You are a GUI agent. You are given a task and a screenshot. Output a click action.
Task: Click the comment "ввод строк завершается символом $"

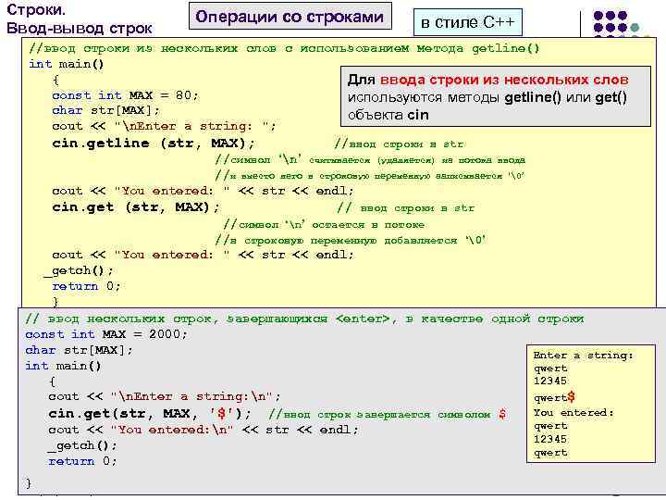point(388,414)
